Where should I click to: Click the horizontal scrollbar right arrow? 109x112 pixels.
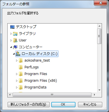click(x=94, y=95)
